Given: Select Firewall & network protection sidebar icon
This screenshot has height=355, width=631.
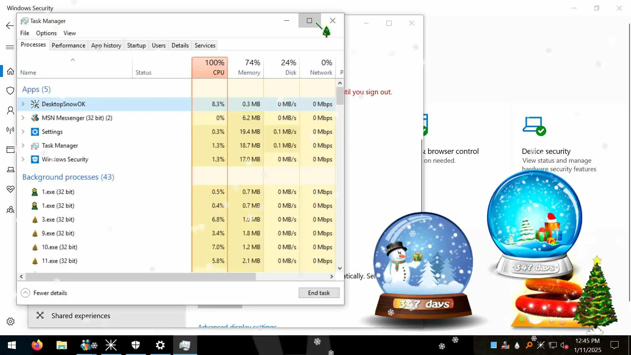Looking at the screenshot, I should 11,130.
